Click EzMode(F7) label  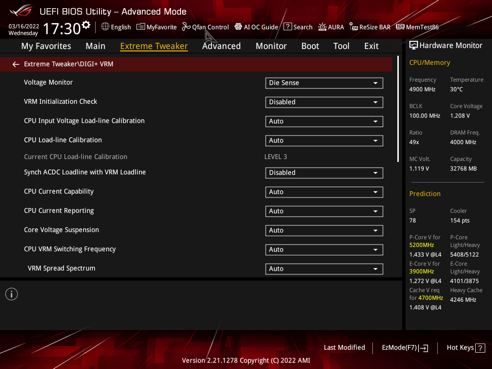pos(399,348)
